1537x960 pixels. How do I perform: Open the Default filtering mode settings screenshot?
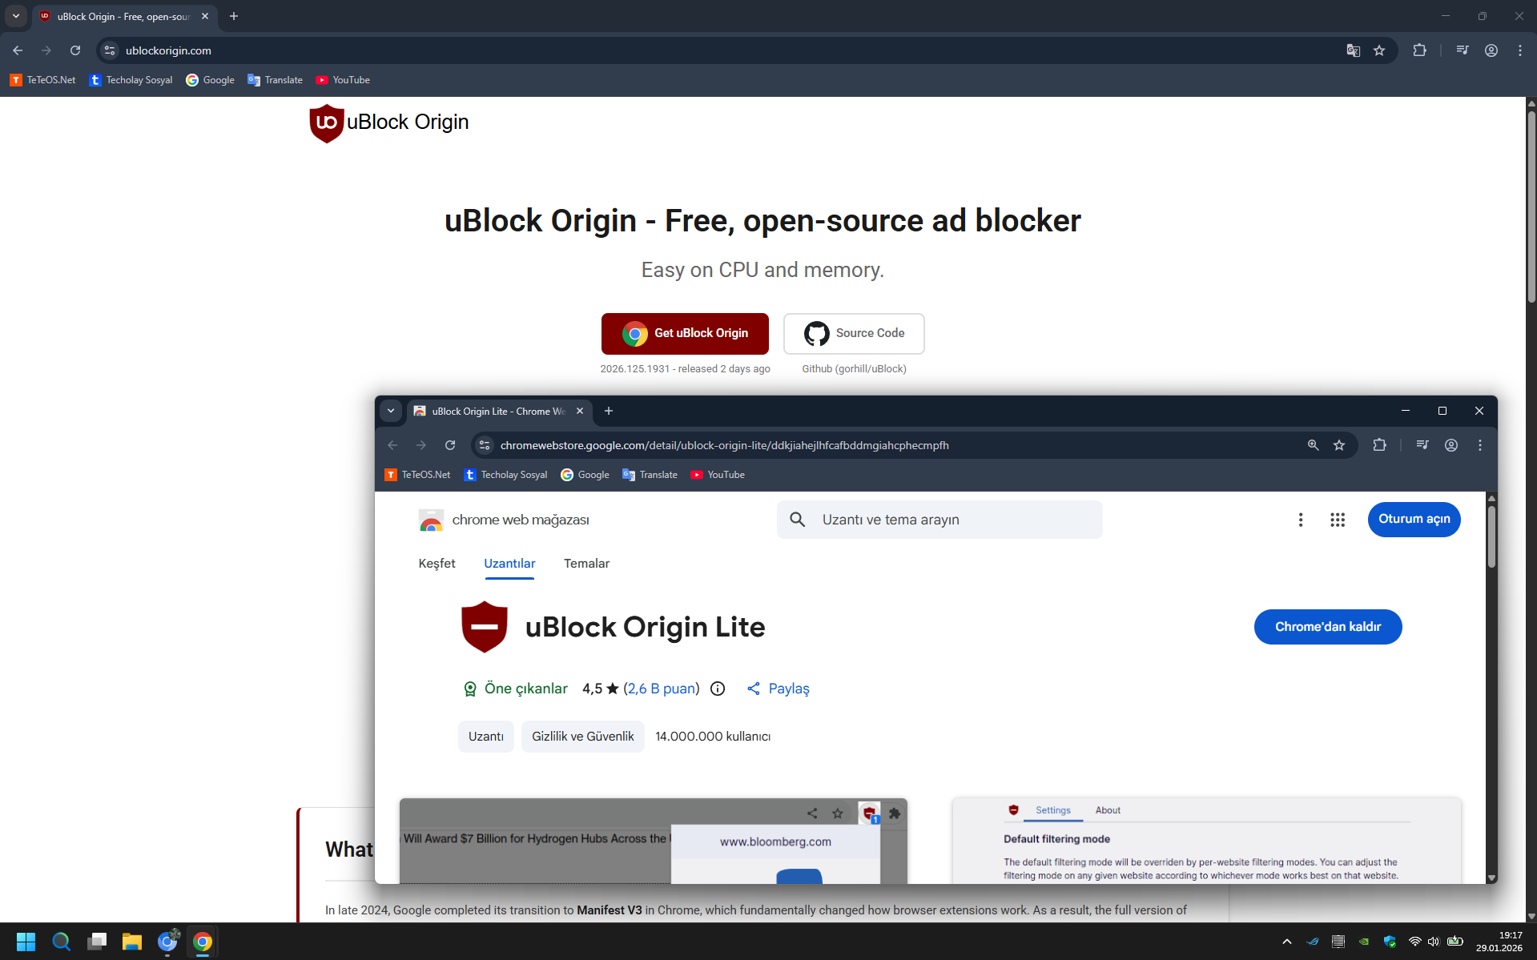coord(1206,841)
